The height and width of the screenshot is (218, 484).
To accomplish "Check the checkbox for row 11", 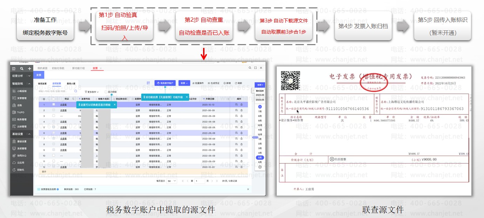I will click(54, 161).
